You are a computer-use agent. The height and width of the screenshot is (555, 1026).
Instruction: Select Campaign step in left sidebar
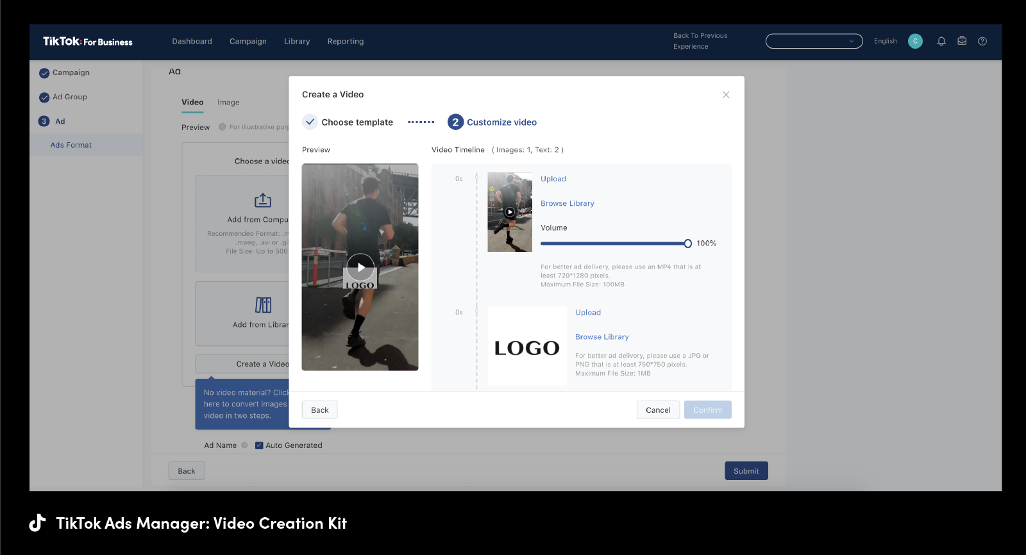click(71, 73)
